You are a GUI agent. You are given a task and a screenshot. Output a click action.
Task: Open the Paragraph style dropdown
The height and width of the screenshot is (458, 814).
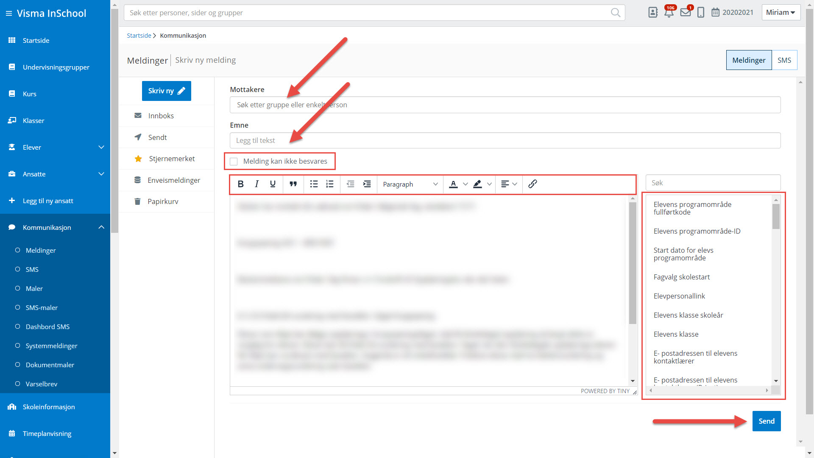click(410, 184)
